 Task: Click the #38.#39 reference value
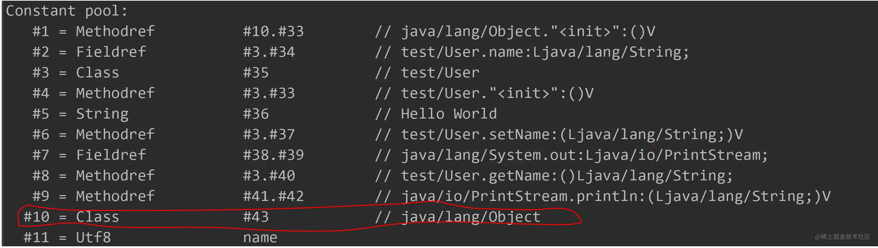coord(273,155)
